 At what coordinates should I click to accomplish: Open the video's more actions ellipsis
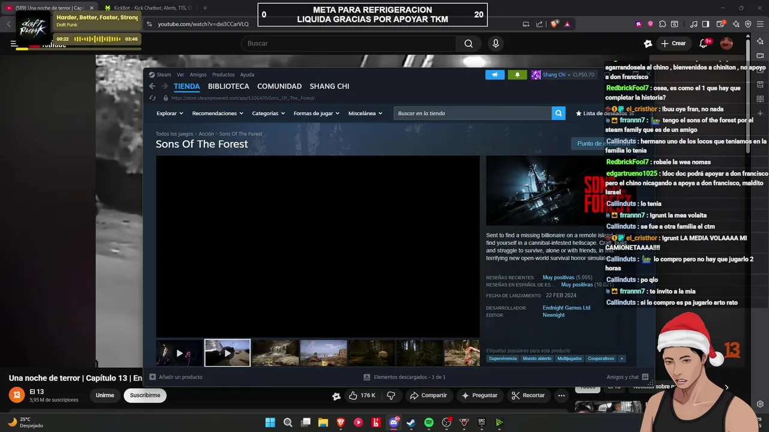coord(561,395)
